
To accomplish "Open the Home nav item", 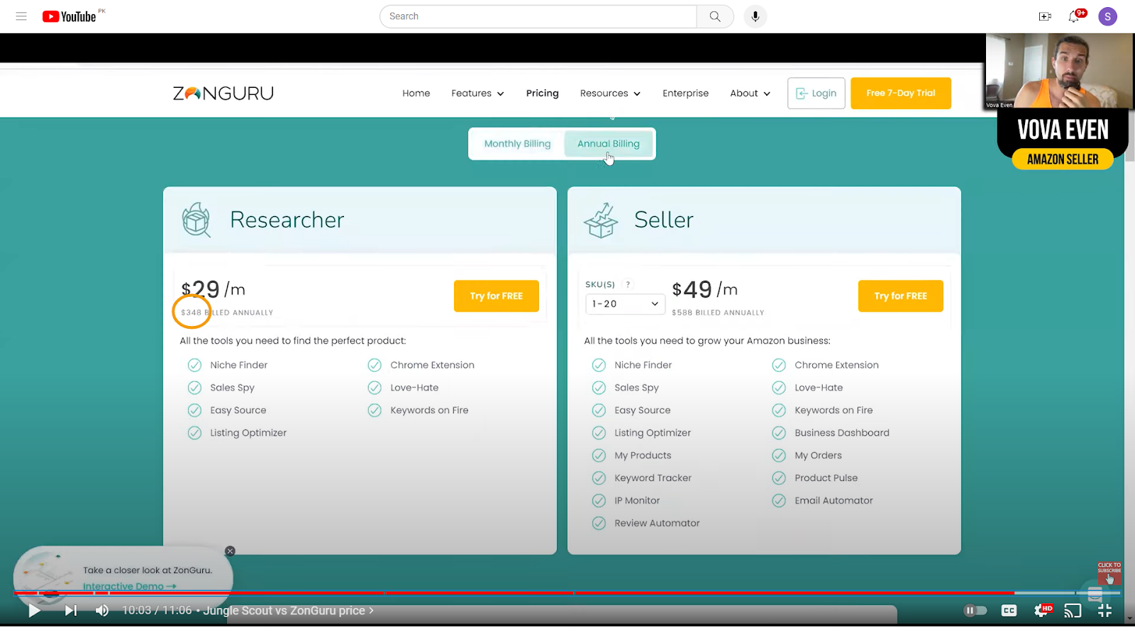I will pos(416,94).
